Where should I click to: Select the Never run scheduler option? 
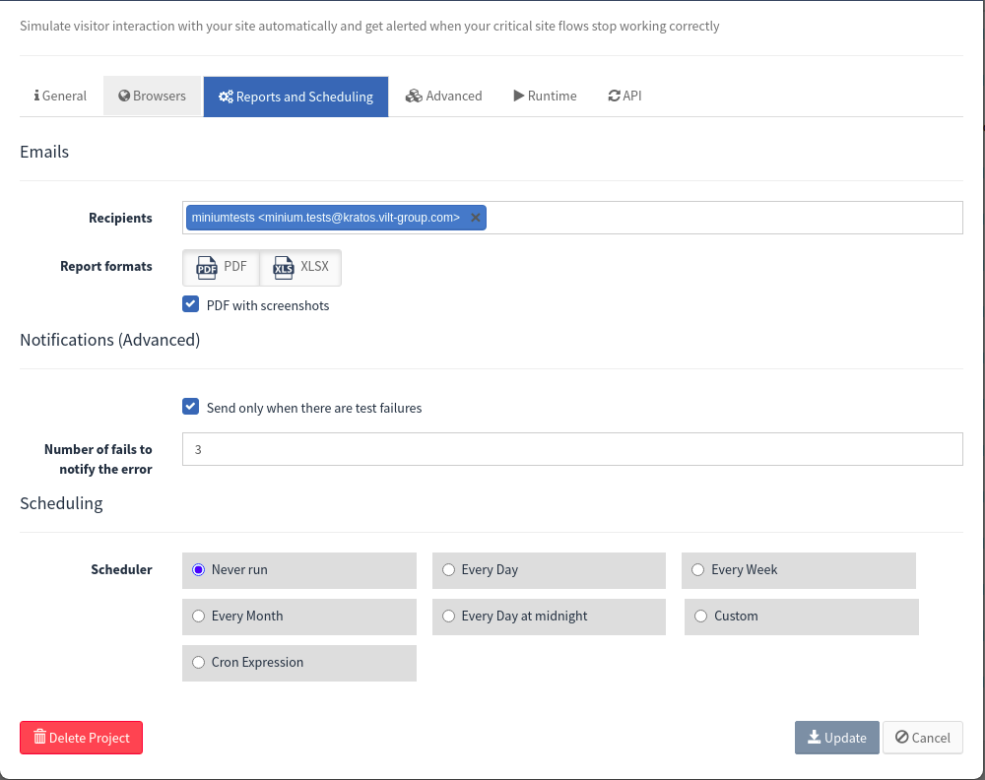(x=299, y=570)
